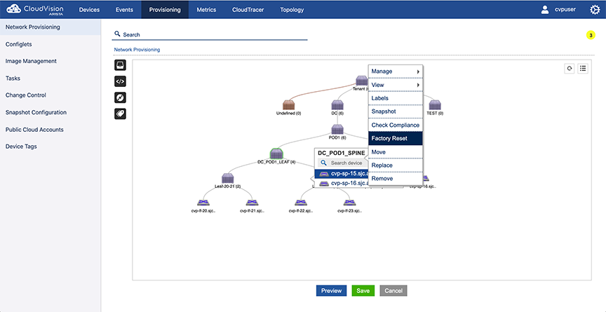Click the device inventory icon in left toolbar
The height and width of the screenshot is (312, 606).
120,65
